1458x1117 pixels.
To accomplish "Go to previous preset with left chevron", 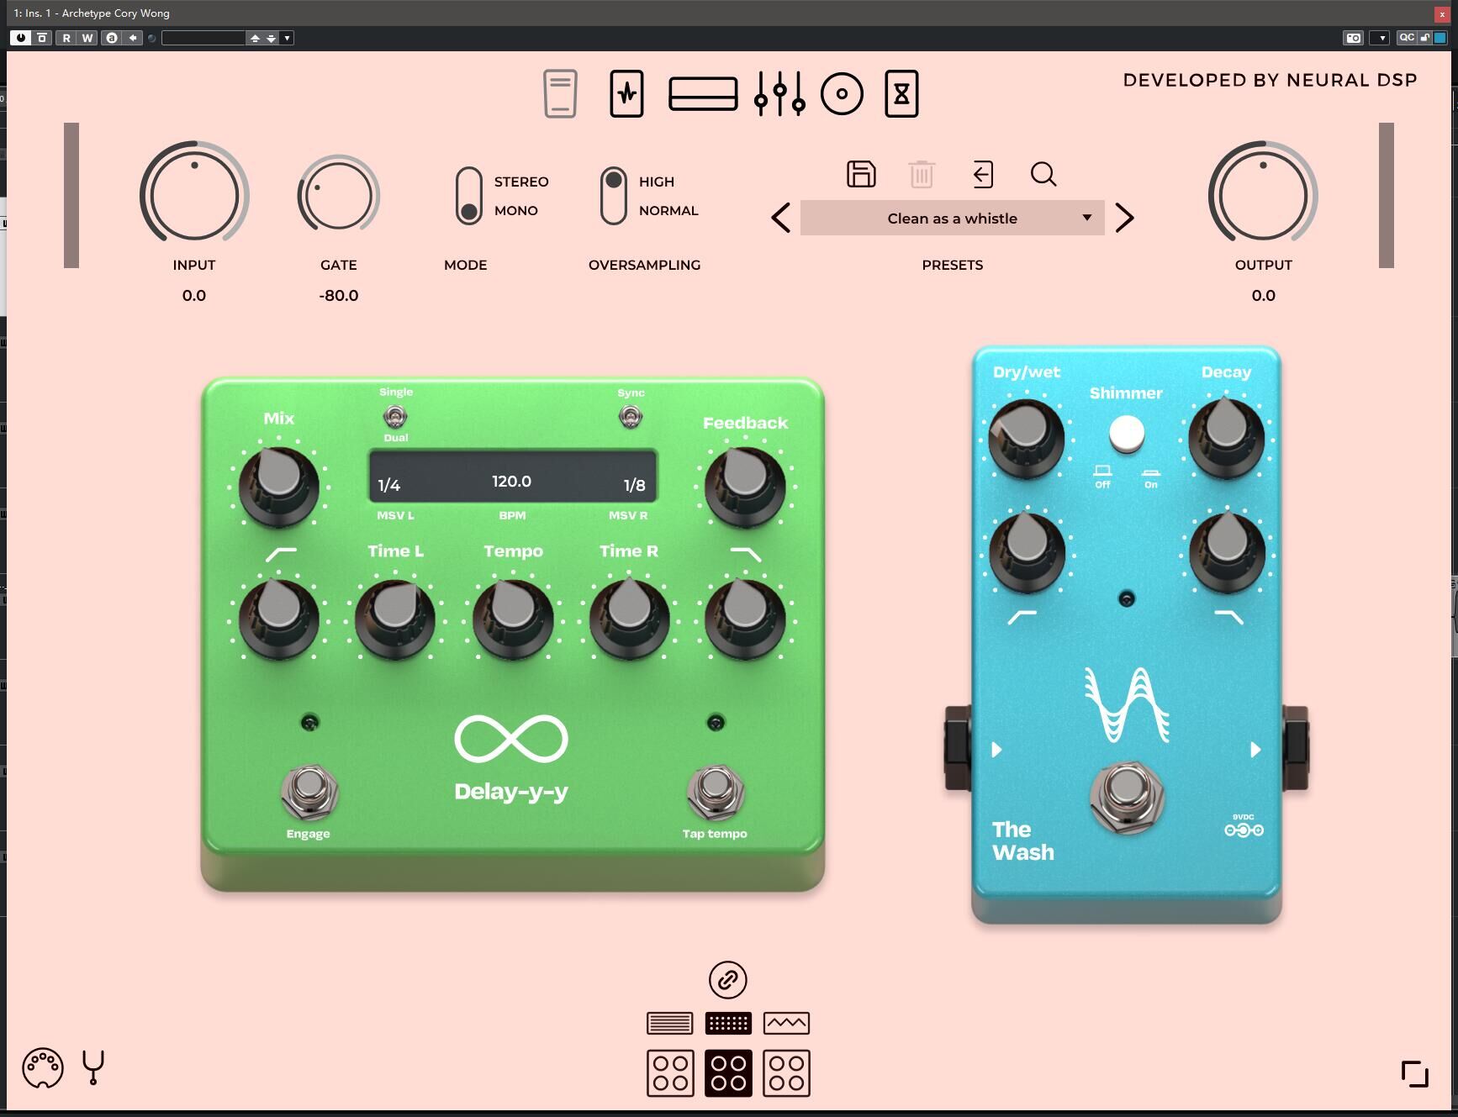I will (780, 218).
